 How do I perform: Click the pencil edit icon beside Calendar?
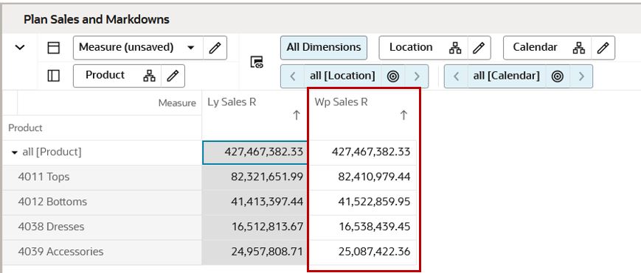click(603, 48)
